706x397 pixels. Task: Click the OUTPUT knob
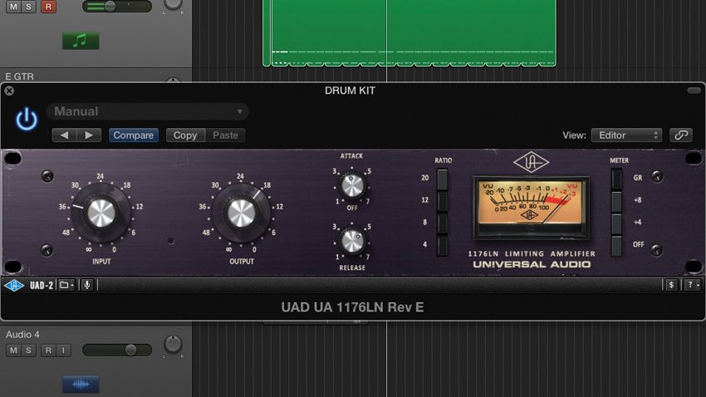point(242,213)
